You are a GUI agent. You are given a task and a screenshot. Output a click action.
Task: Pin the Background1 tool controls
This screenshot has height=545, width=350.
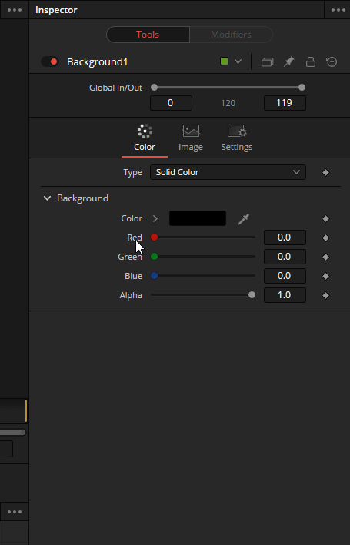(288, 61)
